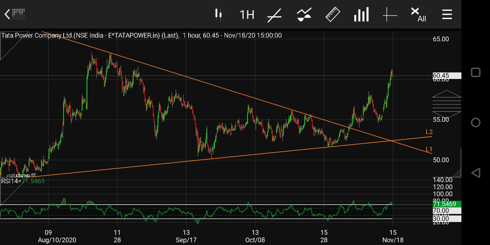Select the ruler measurement tool
This screenshot has width=490, height=245.
click(332, 13)
